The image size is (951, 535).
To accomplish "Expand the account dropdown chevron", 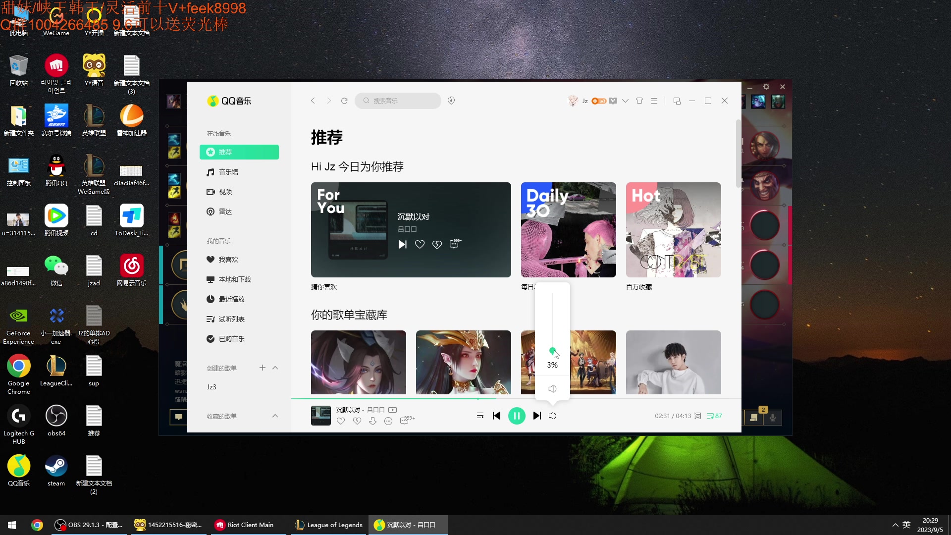I will 626,101.
